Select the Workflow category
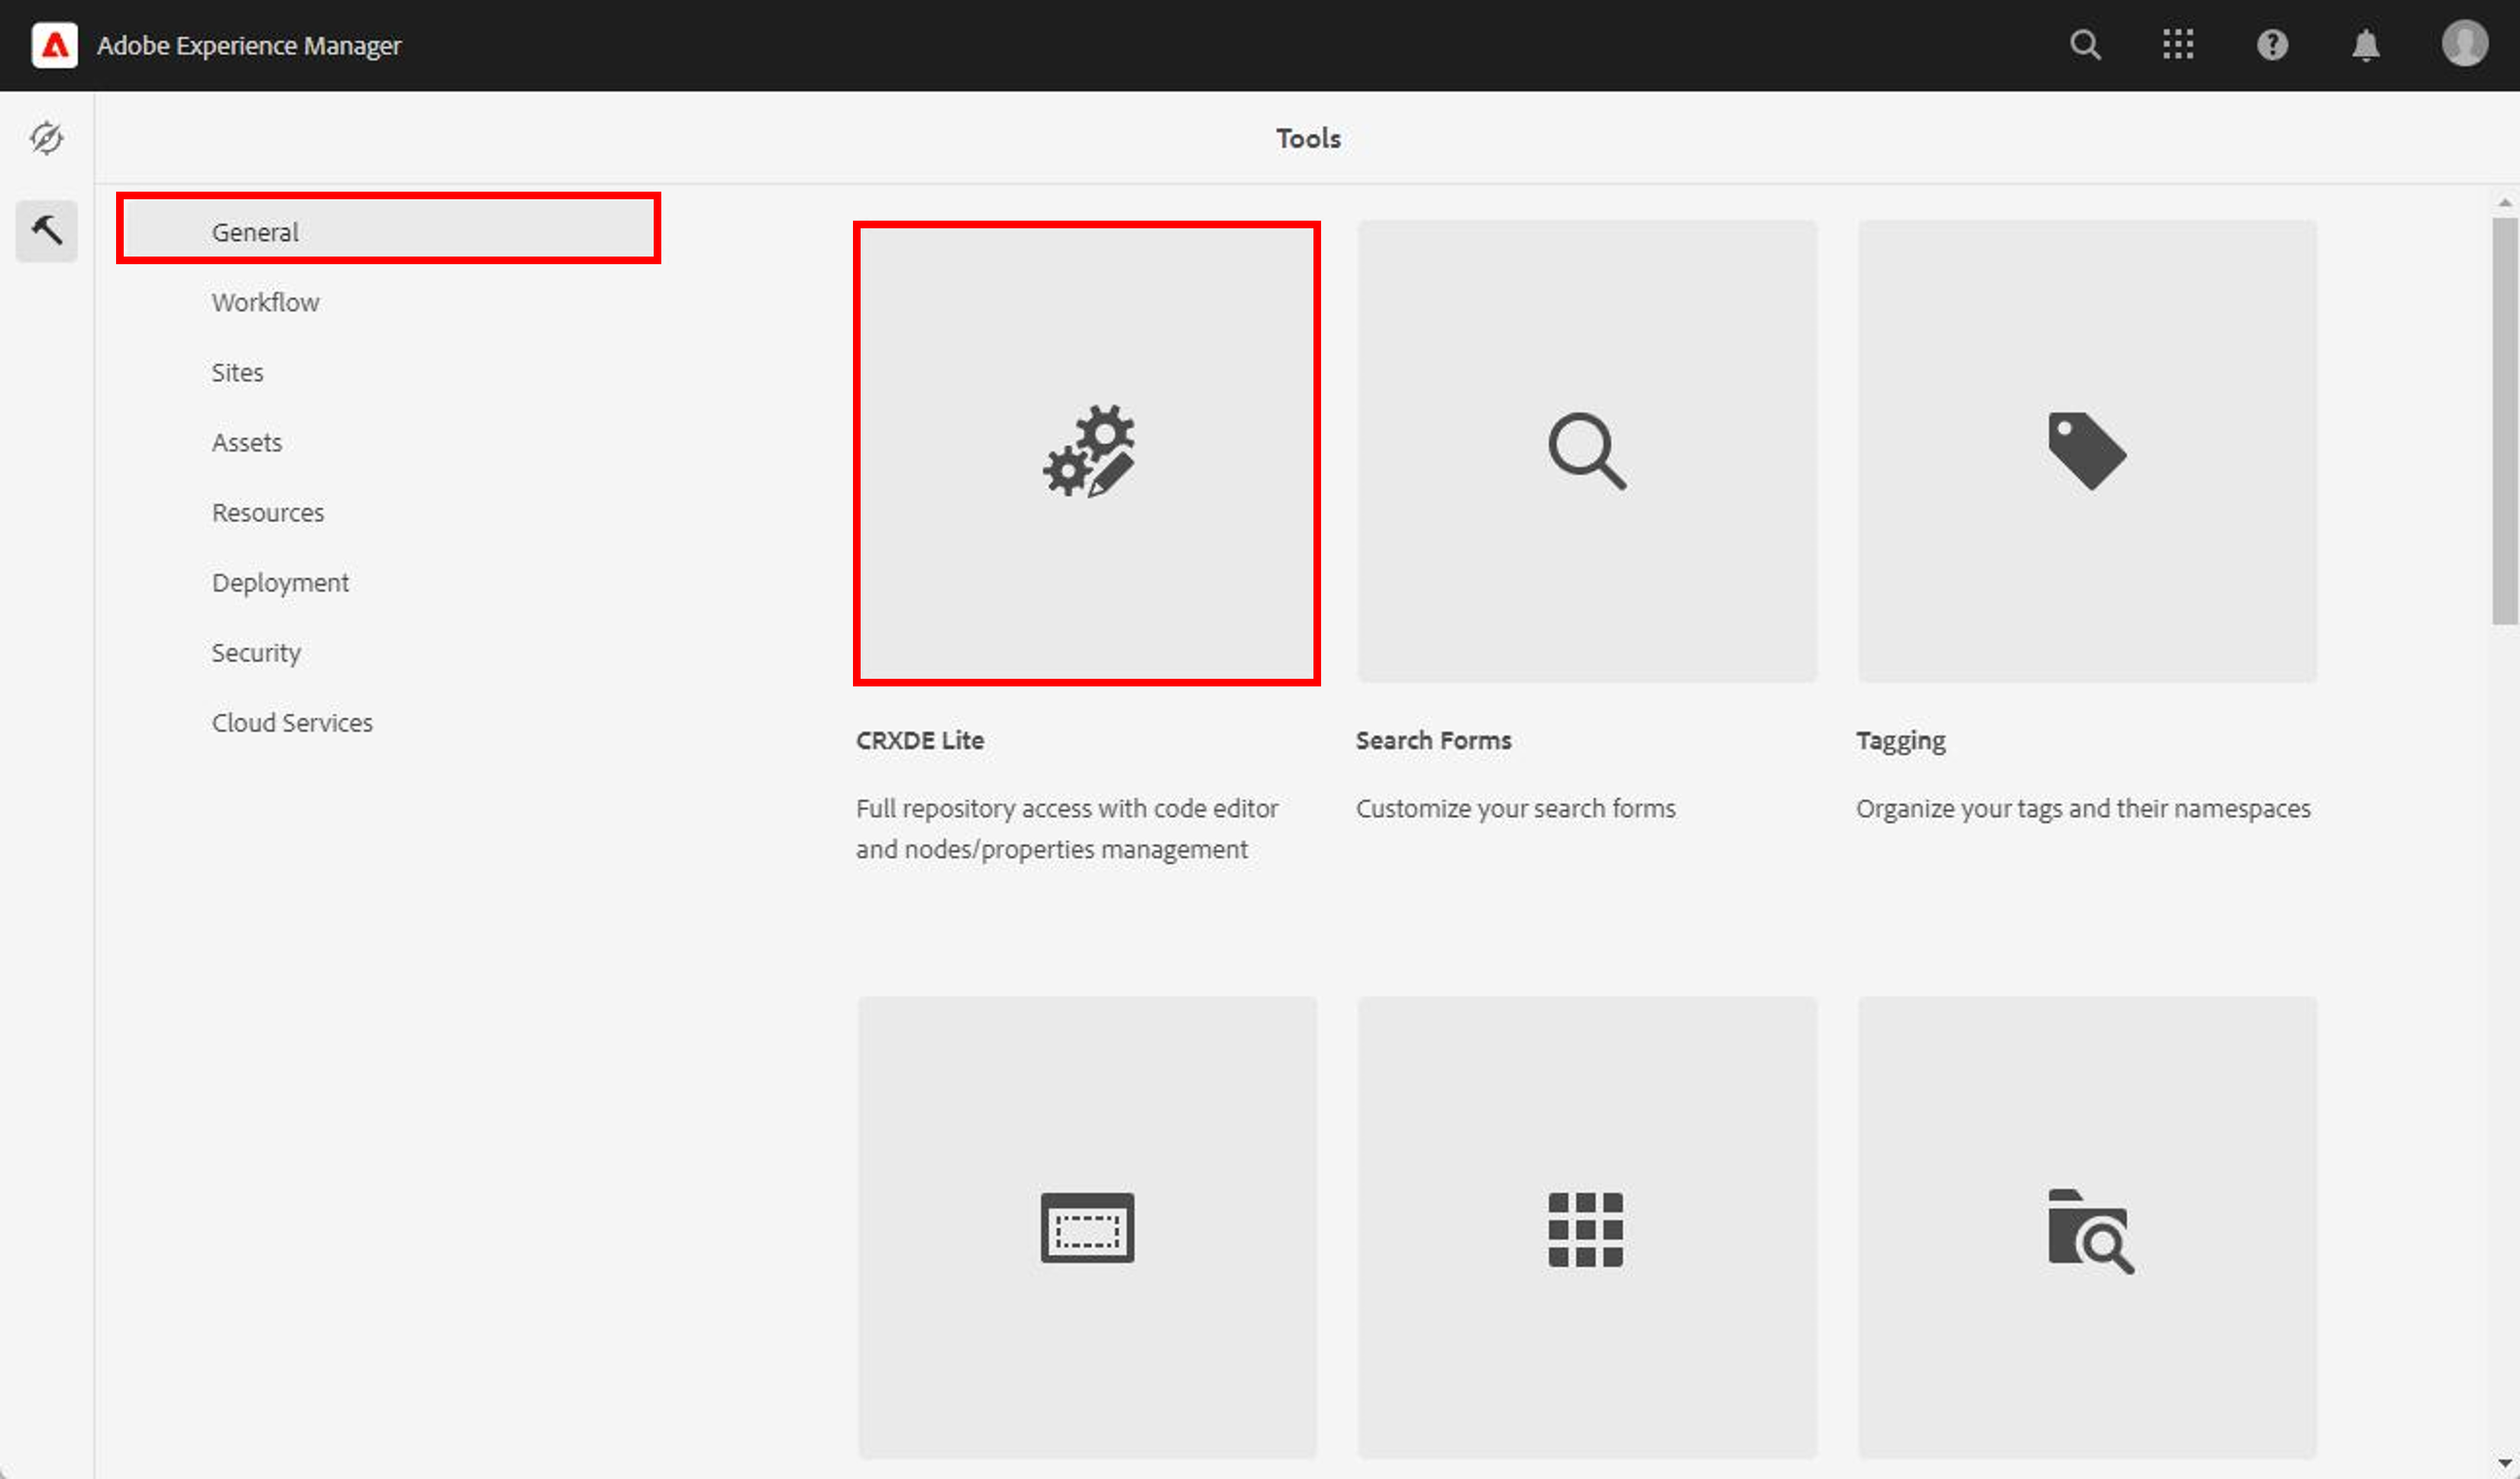2520x1479 pixels. tap(265, 302)
